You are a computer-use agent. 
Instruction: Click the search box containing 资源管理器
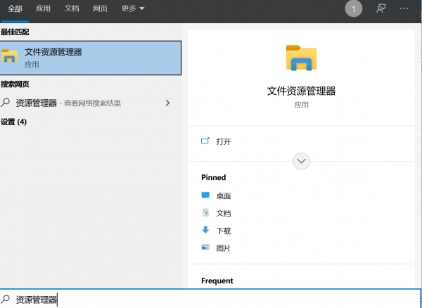tap(210, 299)
